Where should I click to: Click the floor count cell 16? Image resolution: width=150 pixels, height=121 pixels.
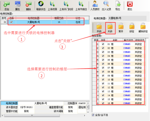(59, 22)
